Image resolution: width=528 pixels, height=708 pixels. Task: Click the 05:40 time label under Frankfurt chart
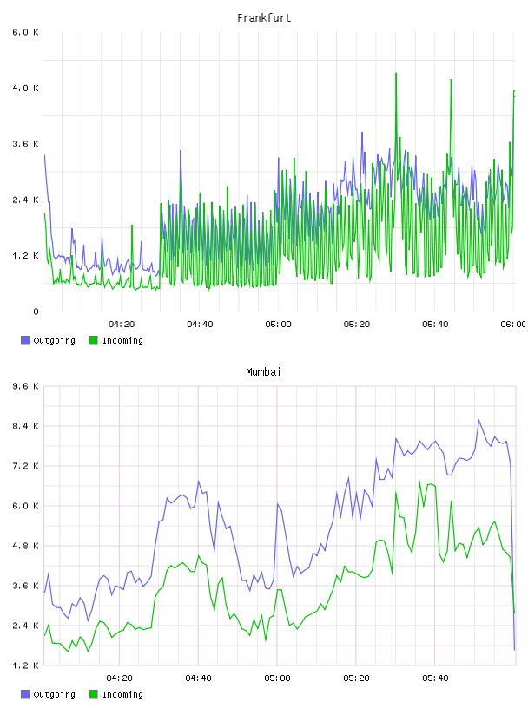[435, 324]
